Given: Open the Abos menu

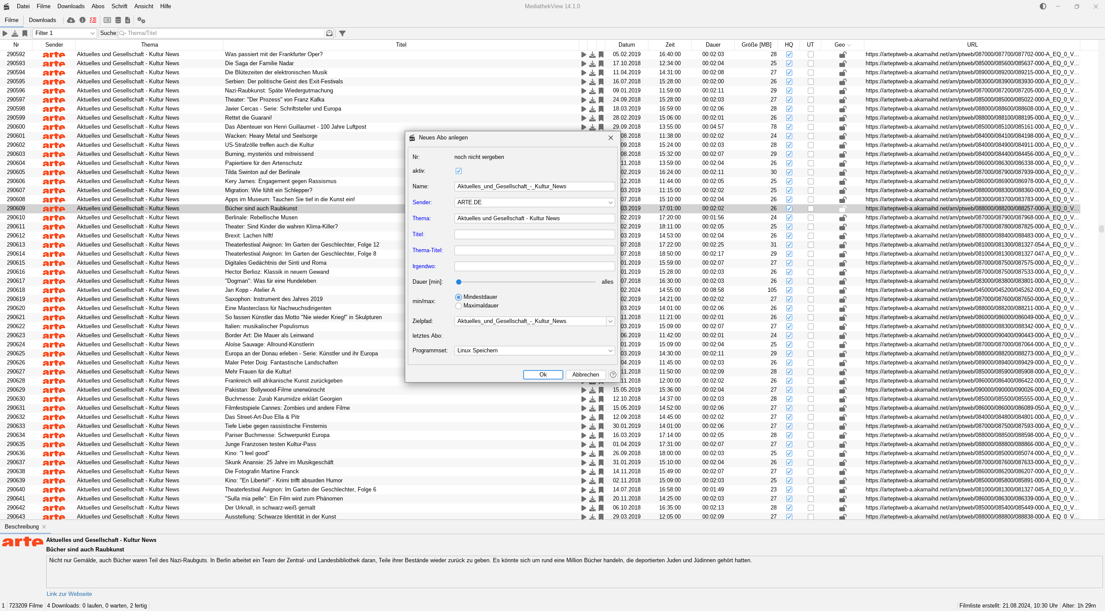Looking at the screenshot, I should [x=98, y=6].
